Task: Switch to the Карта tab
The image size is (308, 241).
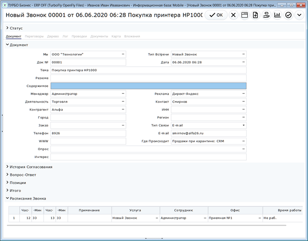Action: pyautogui.click(x=116, y=37)
